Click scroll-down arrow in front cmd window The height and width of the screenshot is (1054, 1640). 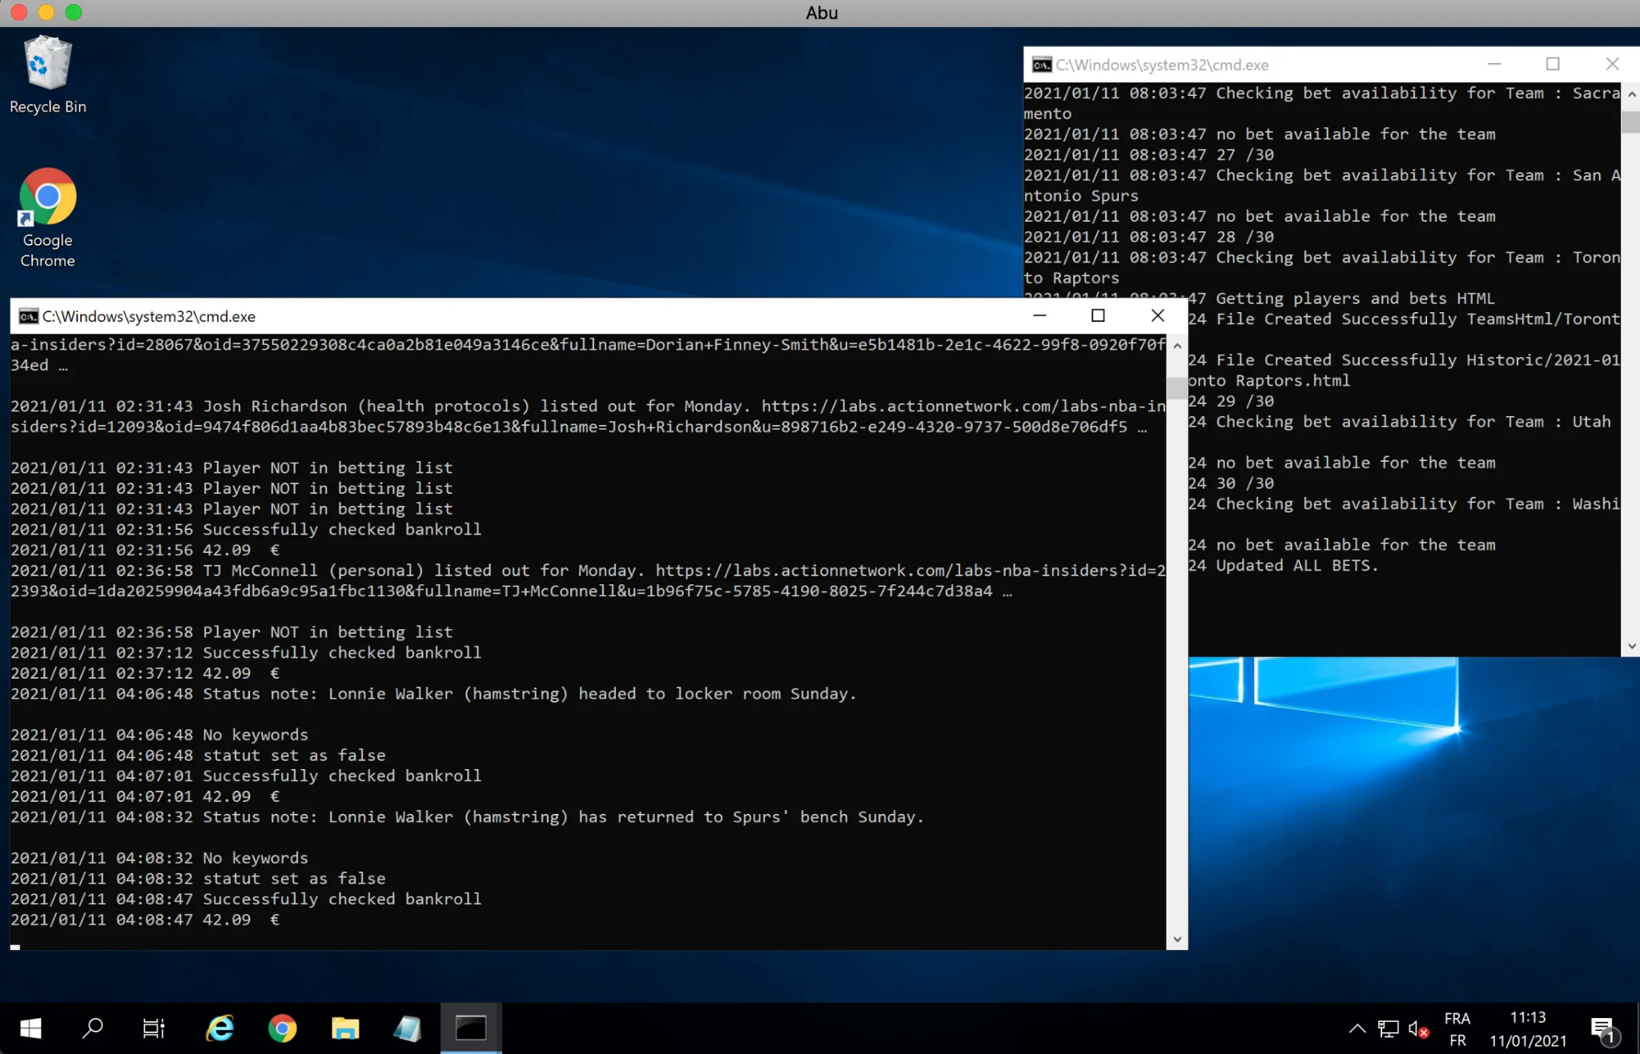tap(1177, 939)
